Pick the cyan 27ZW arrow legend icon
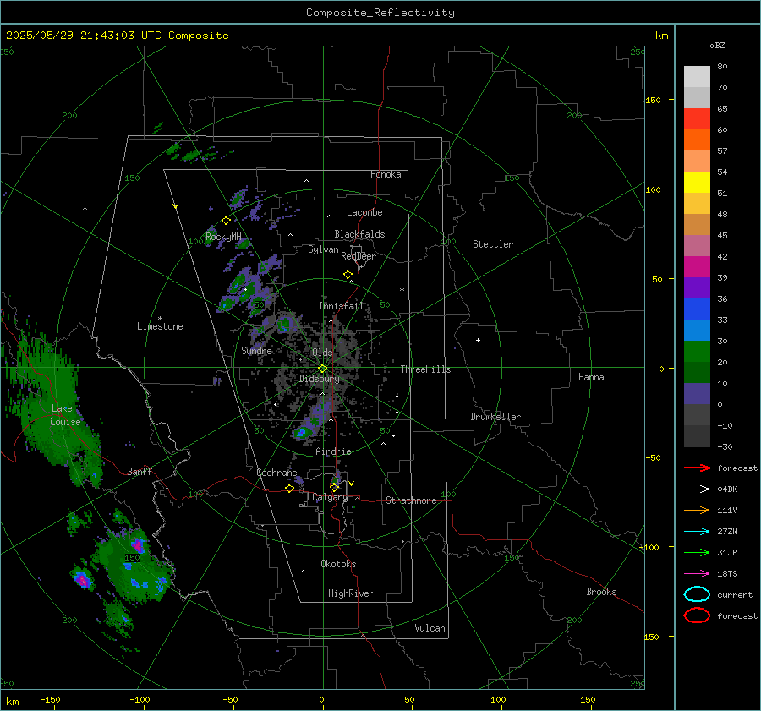 click(697, 532)
